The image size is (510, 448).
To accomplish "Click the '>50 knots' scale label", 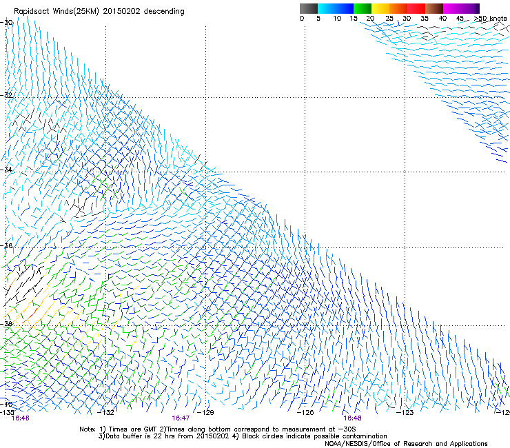I will click(x=490, y=18).
